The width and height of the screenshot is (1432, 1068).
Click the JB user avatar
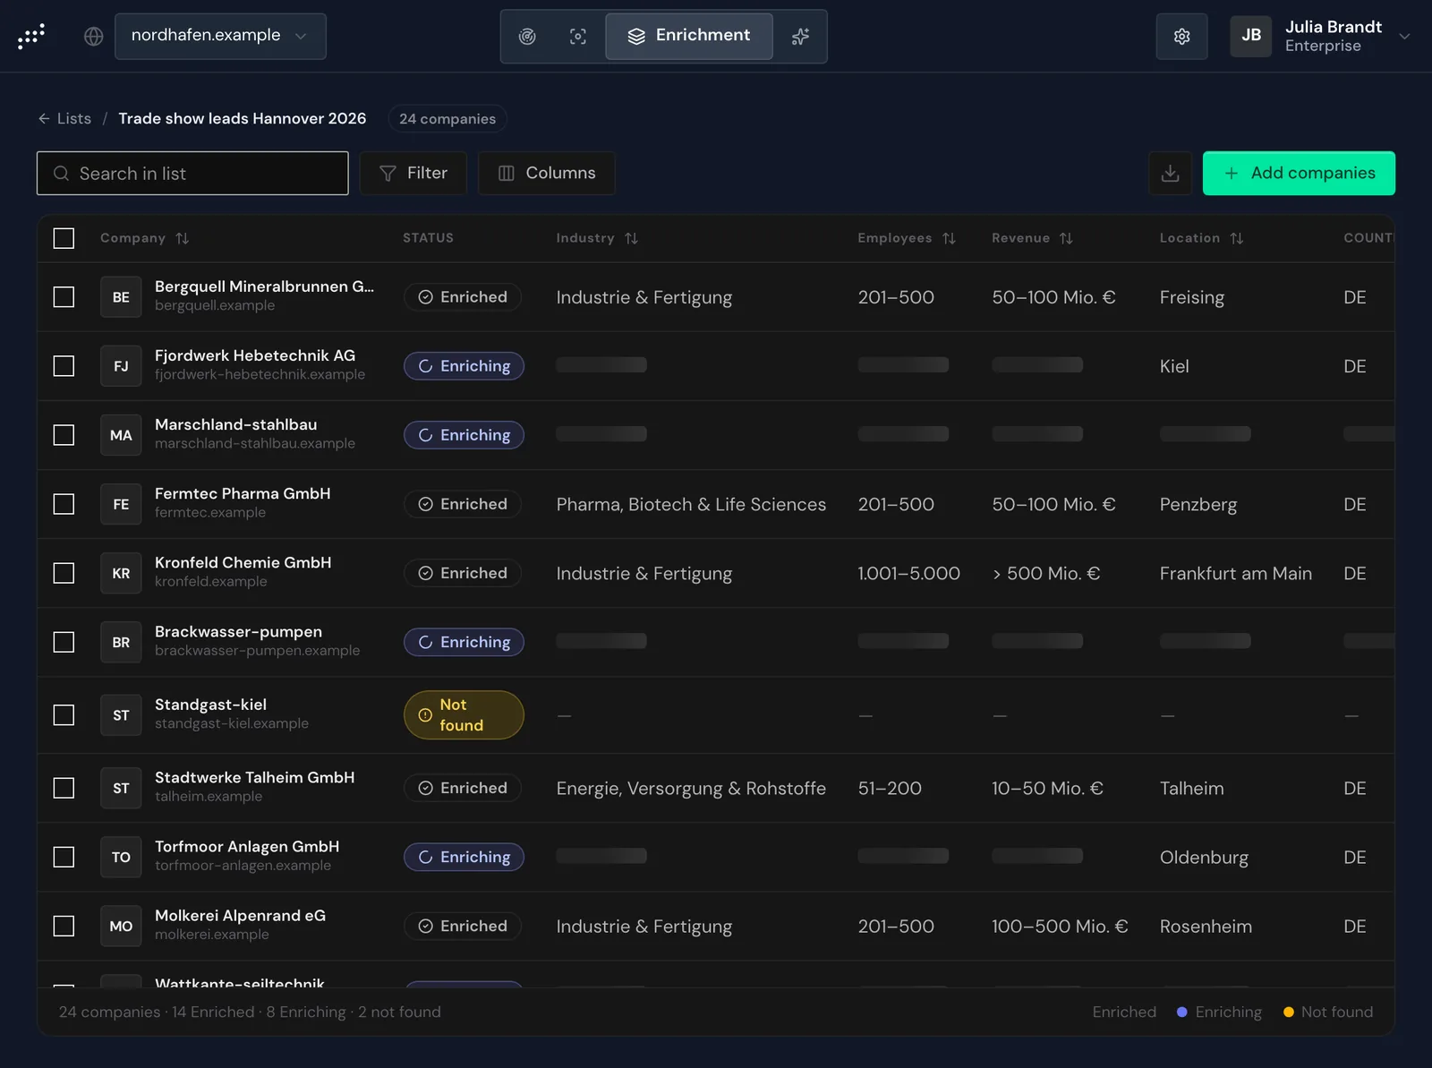tap(1251, 36)
